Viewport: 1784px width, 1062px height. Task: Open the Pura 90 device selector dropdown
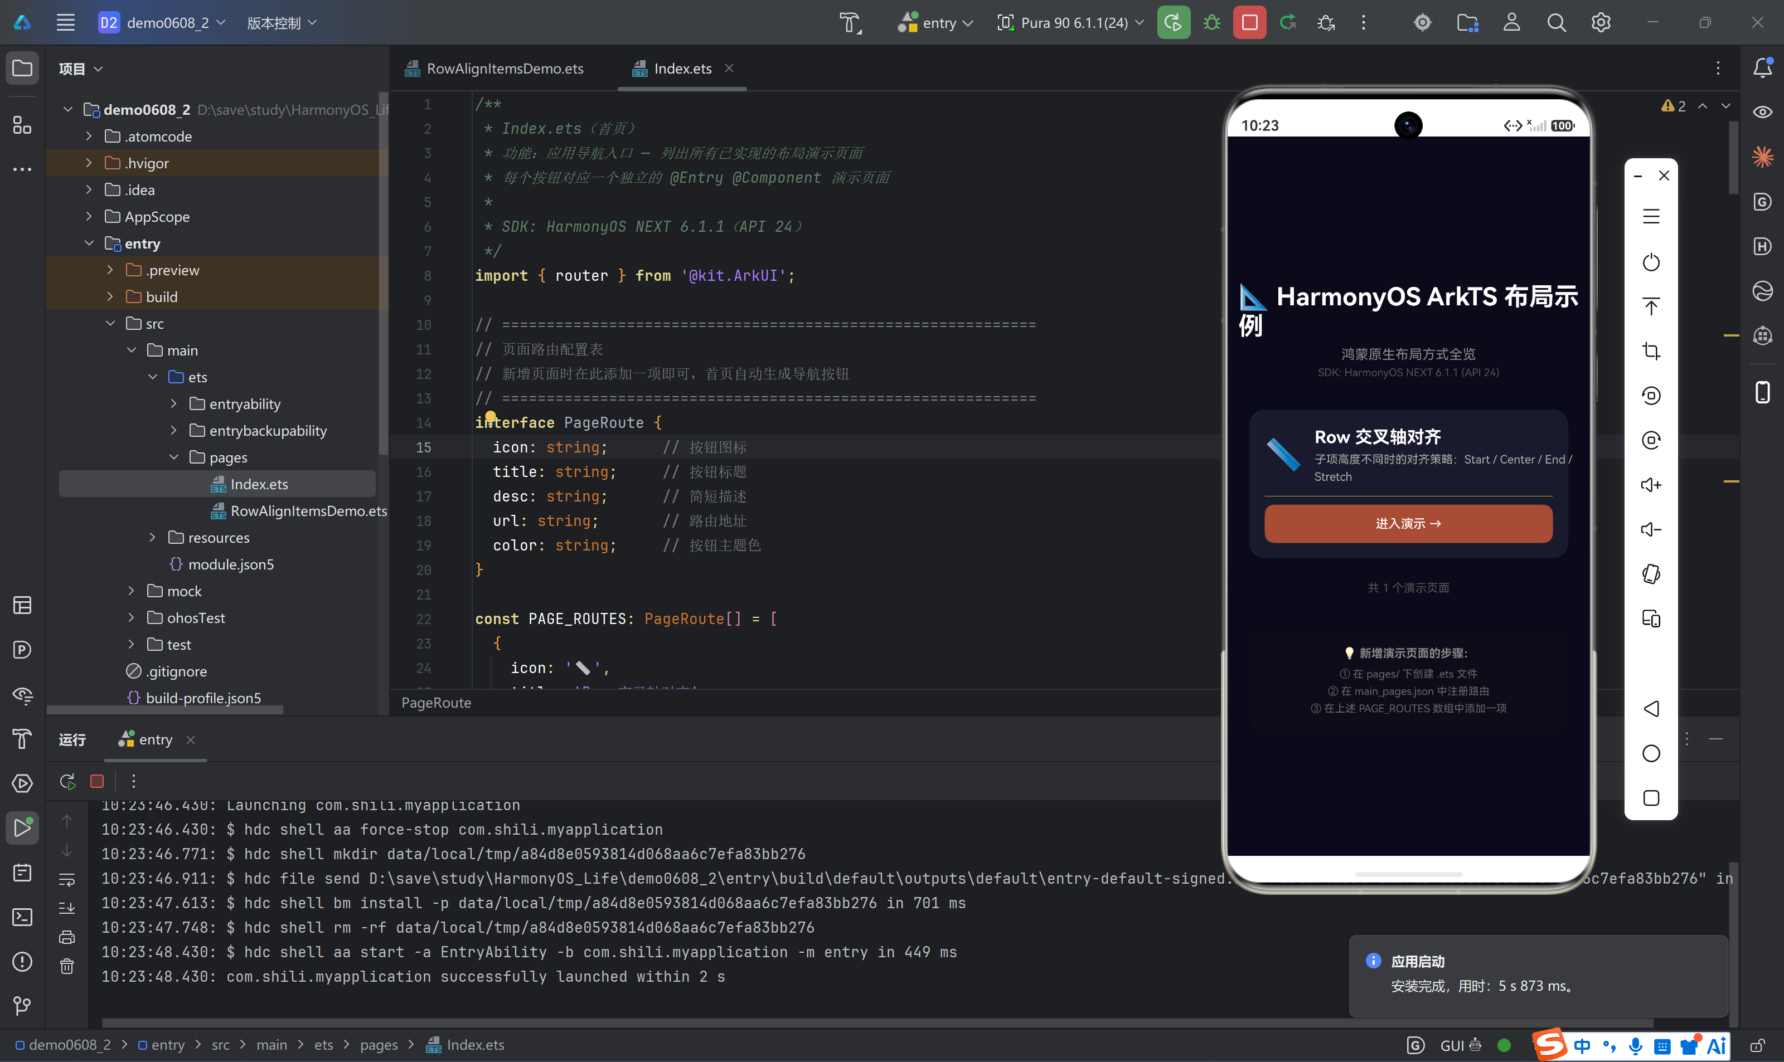1070,23
